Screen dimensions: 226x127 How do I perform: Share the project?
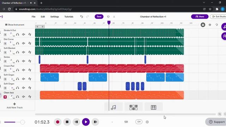(200, 17)
